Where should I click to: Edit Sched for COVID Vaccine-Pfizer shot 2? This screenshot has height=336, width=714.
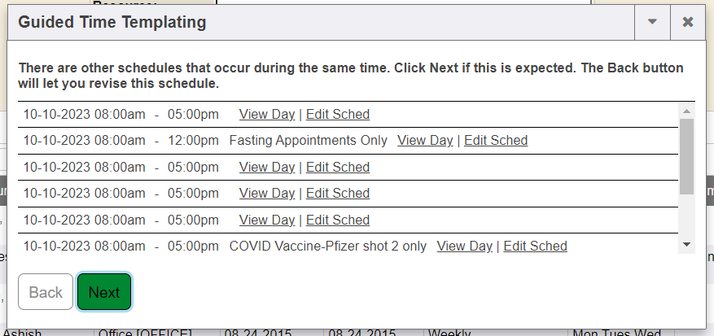click(535, 247)
